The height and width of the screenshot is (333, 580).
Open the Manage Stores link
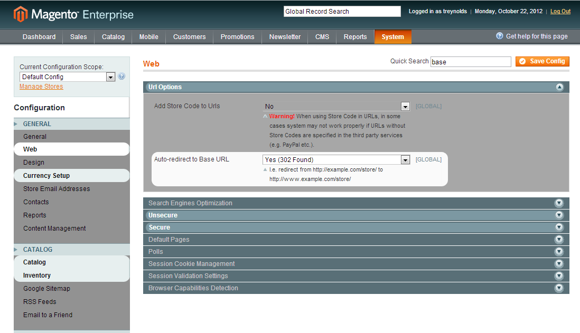(x=41, y=87)
